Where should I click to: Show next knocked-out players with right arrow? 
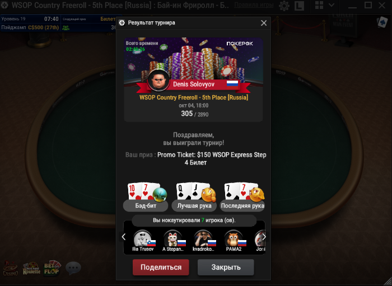(x=264, y=237)
